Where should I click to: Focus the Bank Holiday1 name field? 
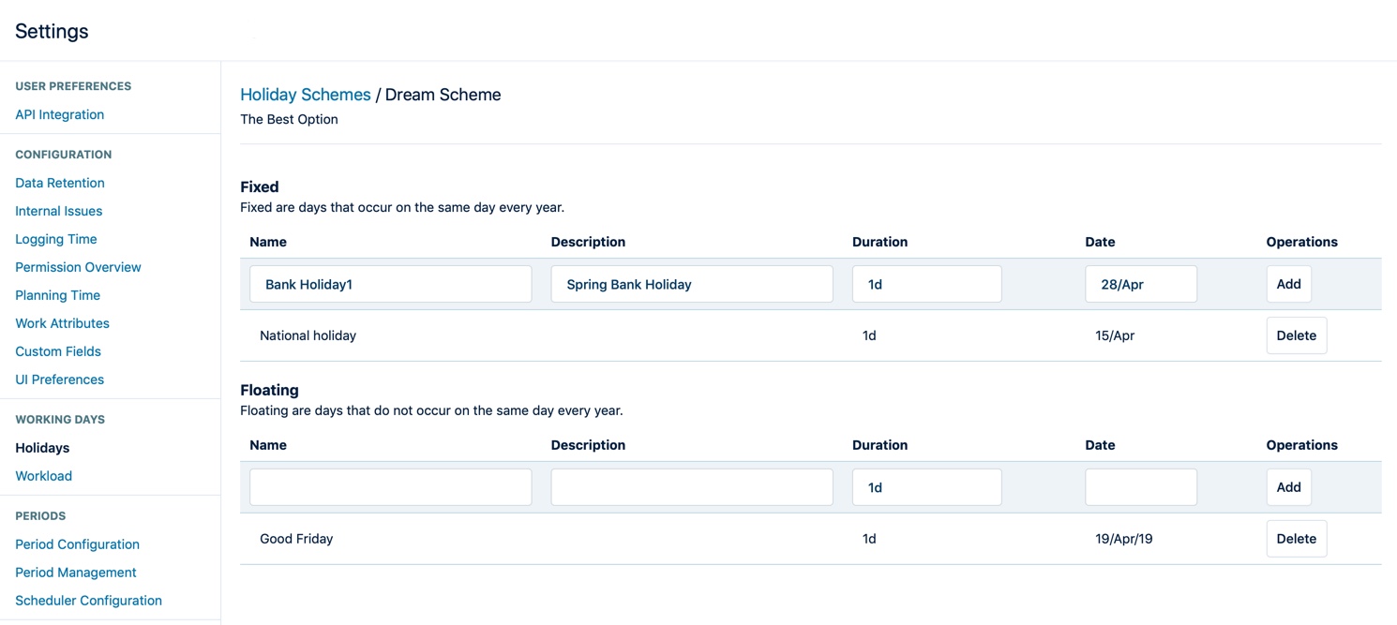[x=390, y=284]
